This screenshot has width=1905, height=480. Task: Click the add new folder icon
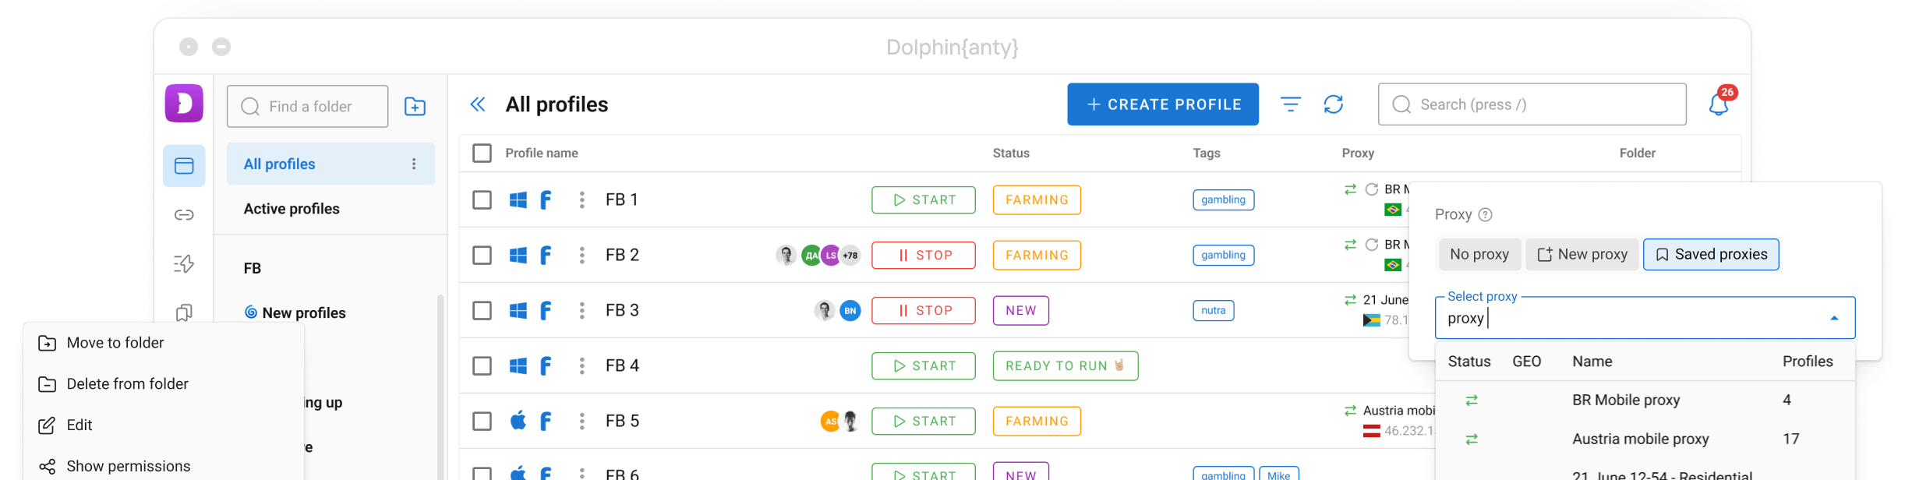point(415,107)
